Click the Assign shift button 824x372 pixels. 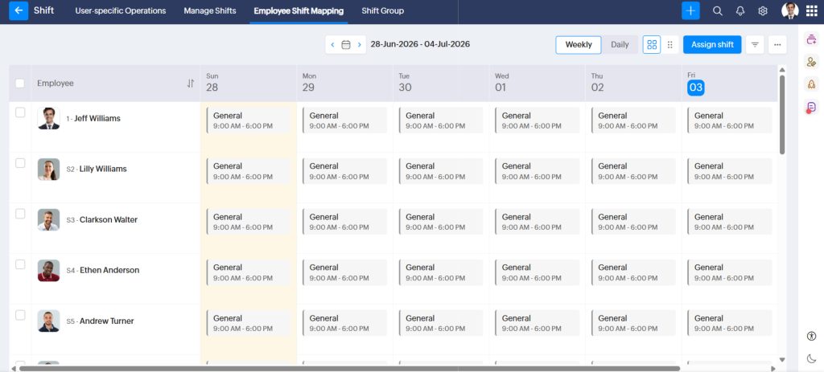pyautogui.click(x=712, y=45)
